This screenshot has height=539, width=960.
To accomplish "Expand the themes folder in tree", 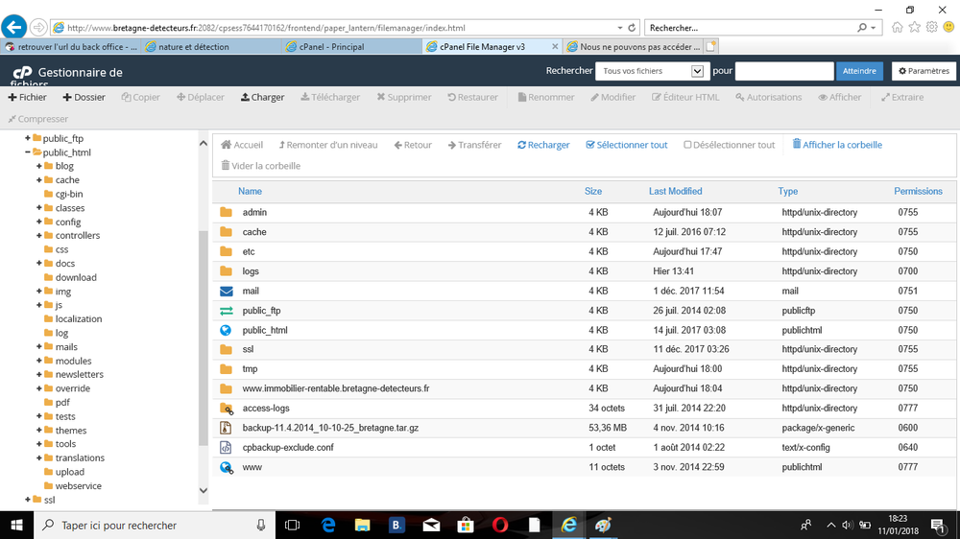I will (x=39, y=430).
